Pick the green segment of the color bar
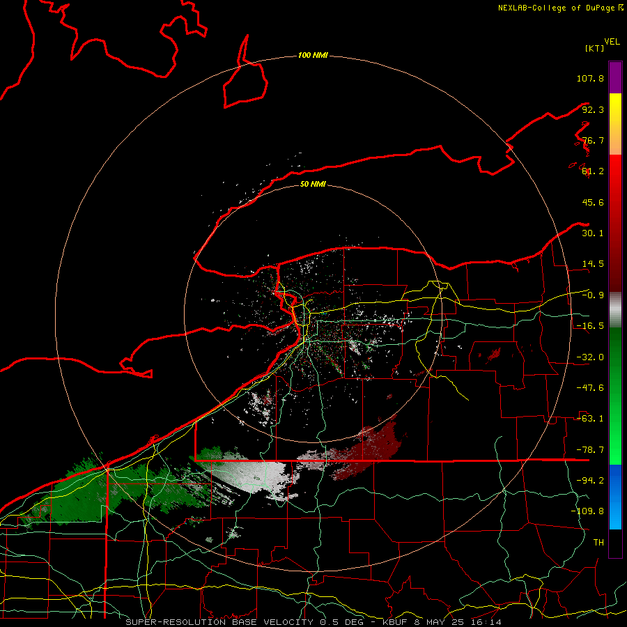The height and width of the screenshot is (627, 627). [615, 396]
